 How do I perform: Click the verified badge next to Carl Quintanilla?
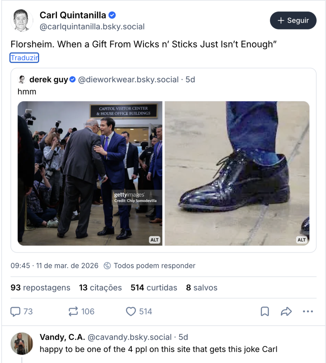(113, 15)
